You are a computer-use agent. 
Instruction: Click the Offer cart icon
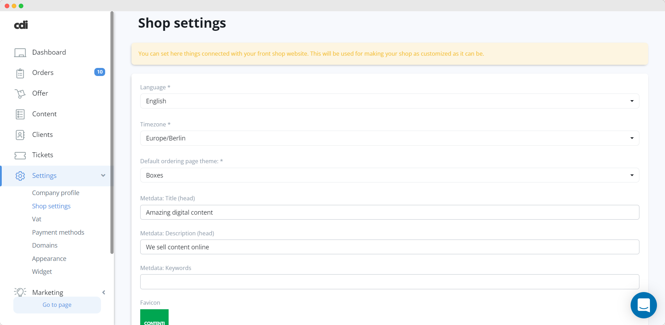20,94
